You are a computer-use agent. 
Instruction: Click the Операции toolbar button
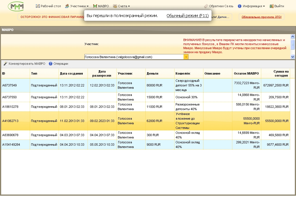pos(58,64)
